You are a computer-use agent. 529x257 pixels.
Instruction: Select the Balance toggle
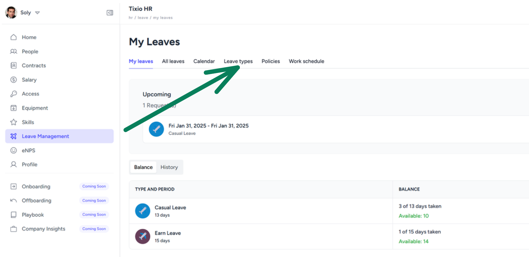(143, 167)
